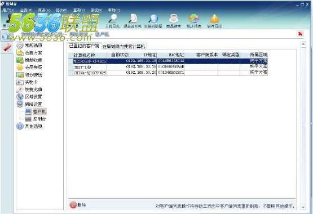
Task: Select 收费方案 in the settings tree
Action: [x=29, y=53]
